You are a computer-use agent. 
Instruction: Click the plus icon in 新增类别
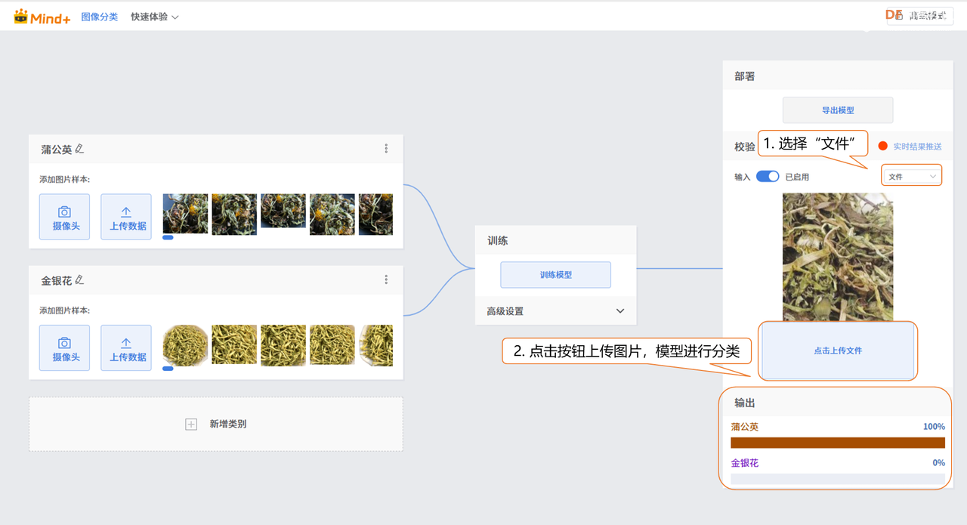click(x=191, y=425)
